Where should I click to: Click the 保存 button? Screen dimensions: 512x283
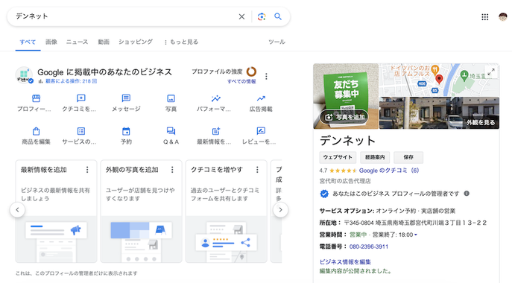click(x=408, y=157)
